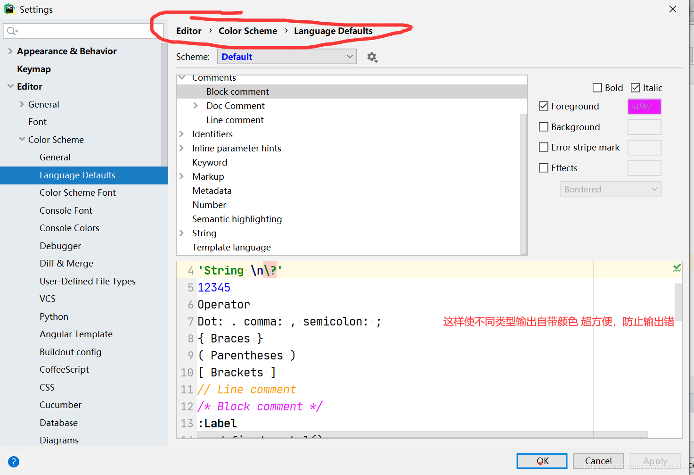
Task: Open Debugger color settings
Action: [60, 246]
